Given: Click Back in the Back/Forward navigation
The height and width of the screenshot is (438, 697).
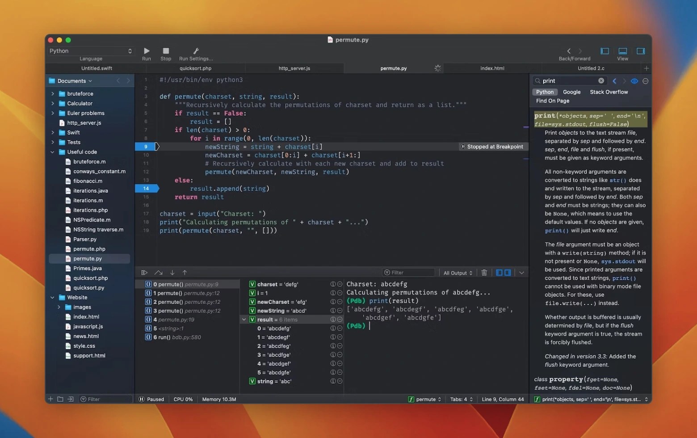Looking at the screenshot, I should click(569, 51).
